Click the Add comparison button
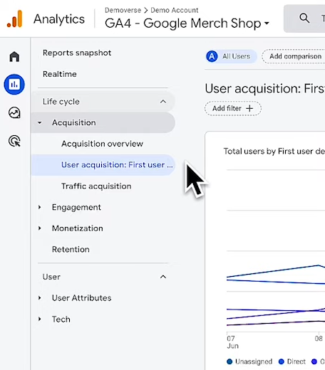 (294, 56)
